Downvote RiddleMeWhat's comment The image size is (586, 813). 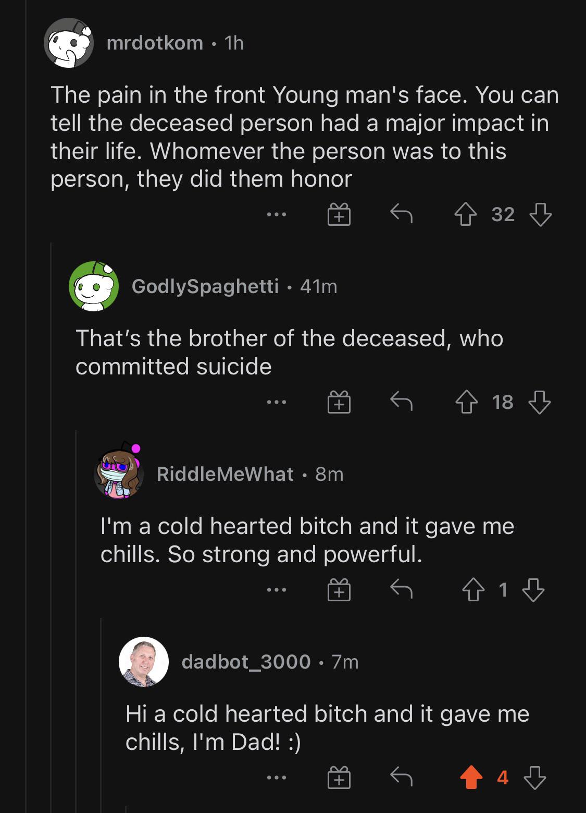533,590
